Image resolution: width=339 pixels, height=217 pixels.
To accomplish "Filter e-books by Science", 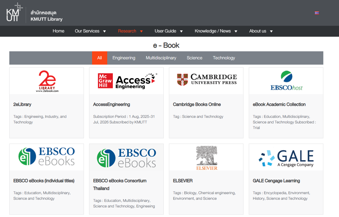I will tap(194, 58).
